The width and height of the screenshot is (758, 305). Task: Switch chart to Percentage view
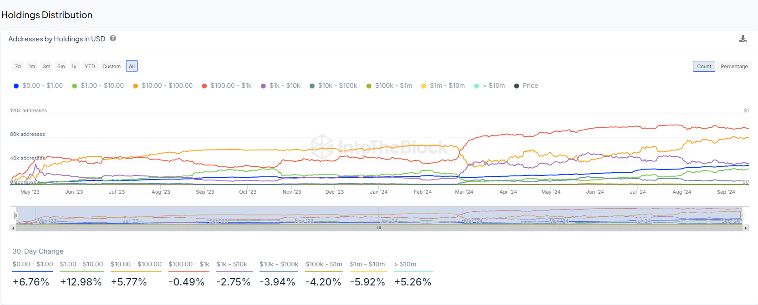[734, 66]
